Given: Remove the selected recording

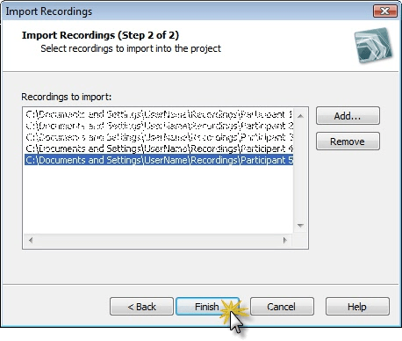Looking at the screenshot, I should [348, 141].
